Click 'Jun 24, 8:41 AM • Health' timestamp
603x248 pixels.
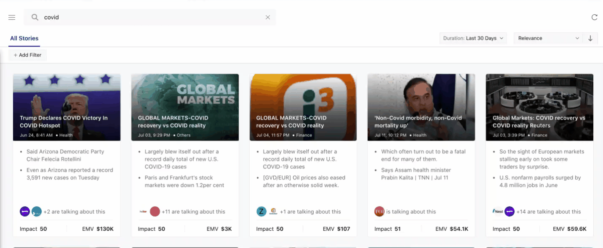pos(46,135)
